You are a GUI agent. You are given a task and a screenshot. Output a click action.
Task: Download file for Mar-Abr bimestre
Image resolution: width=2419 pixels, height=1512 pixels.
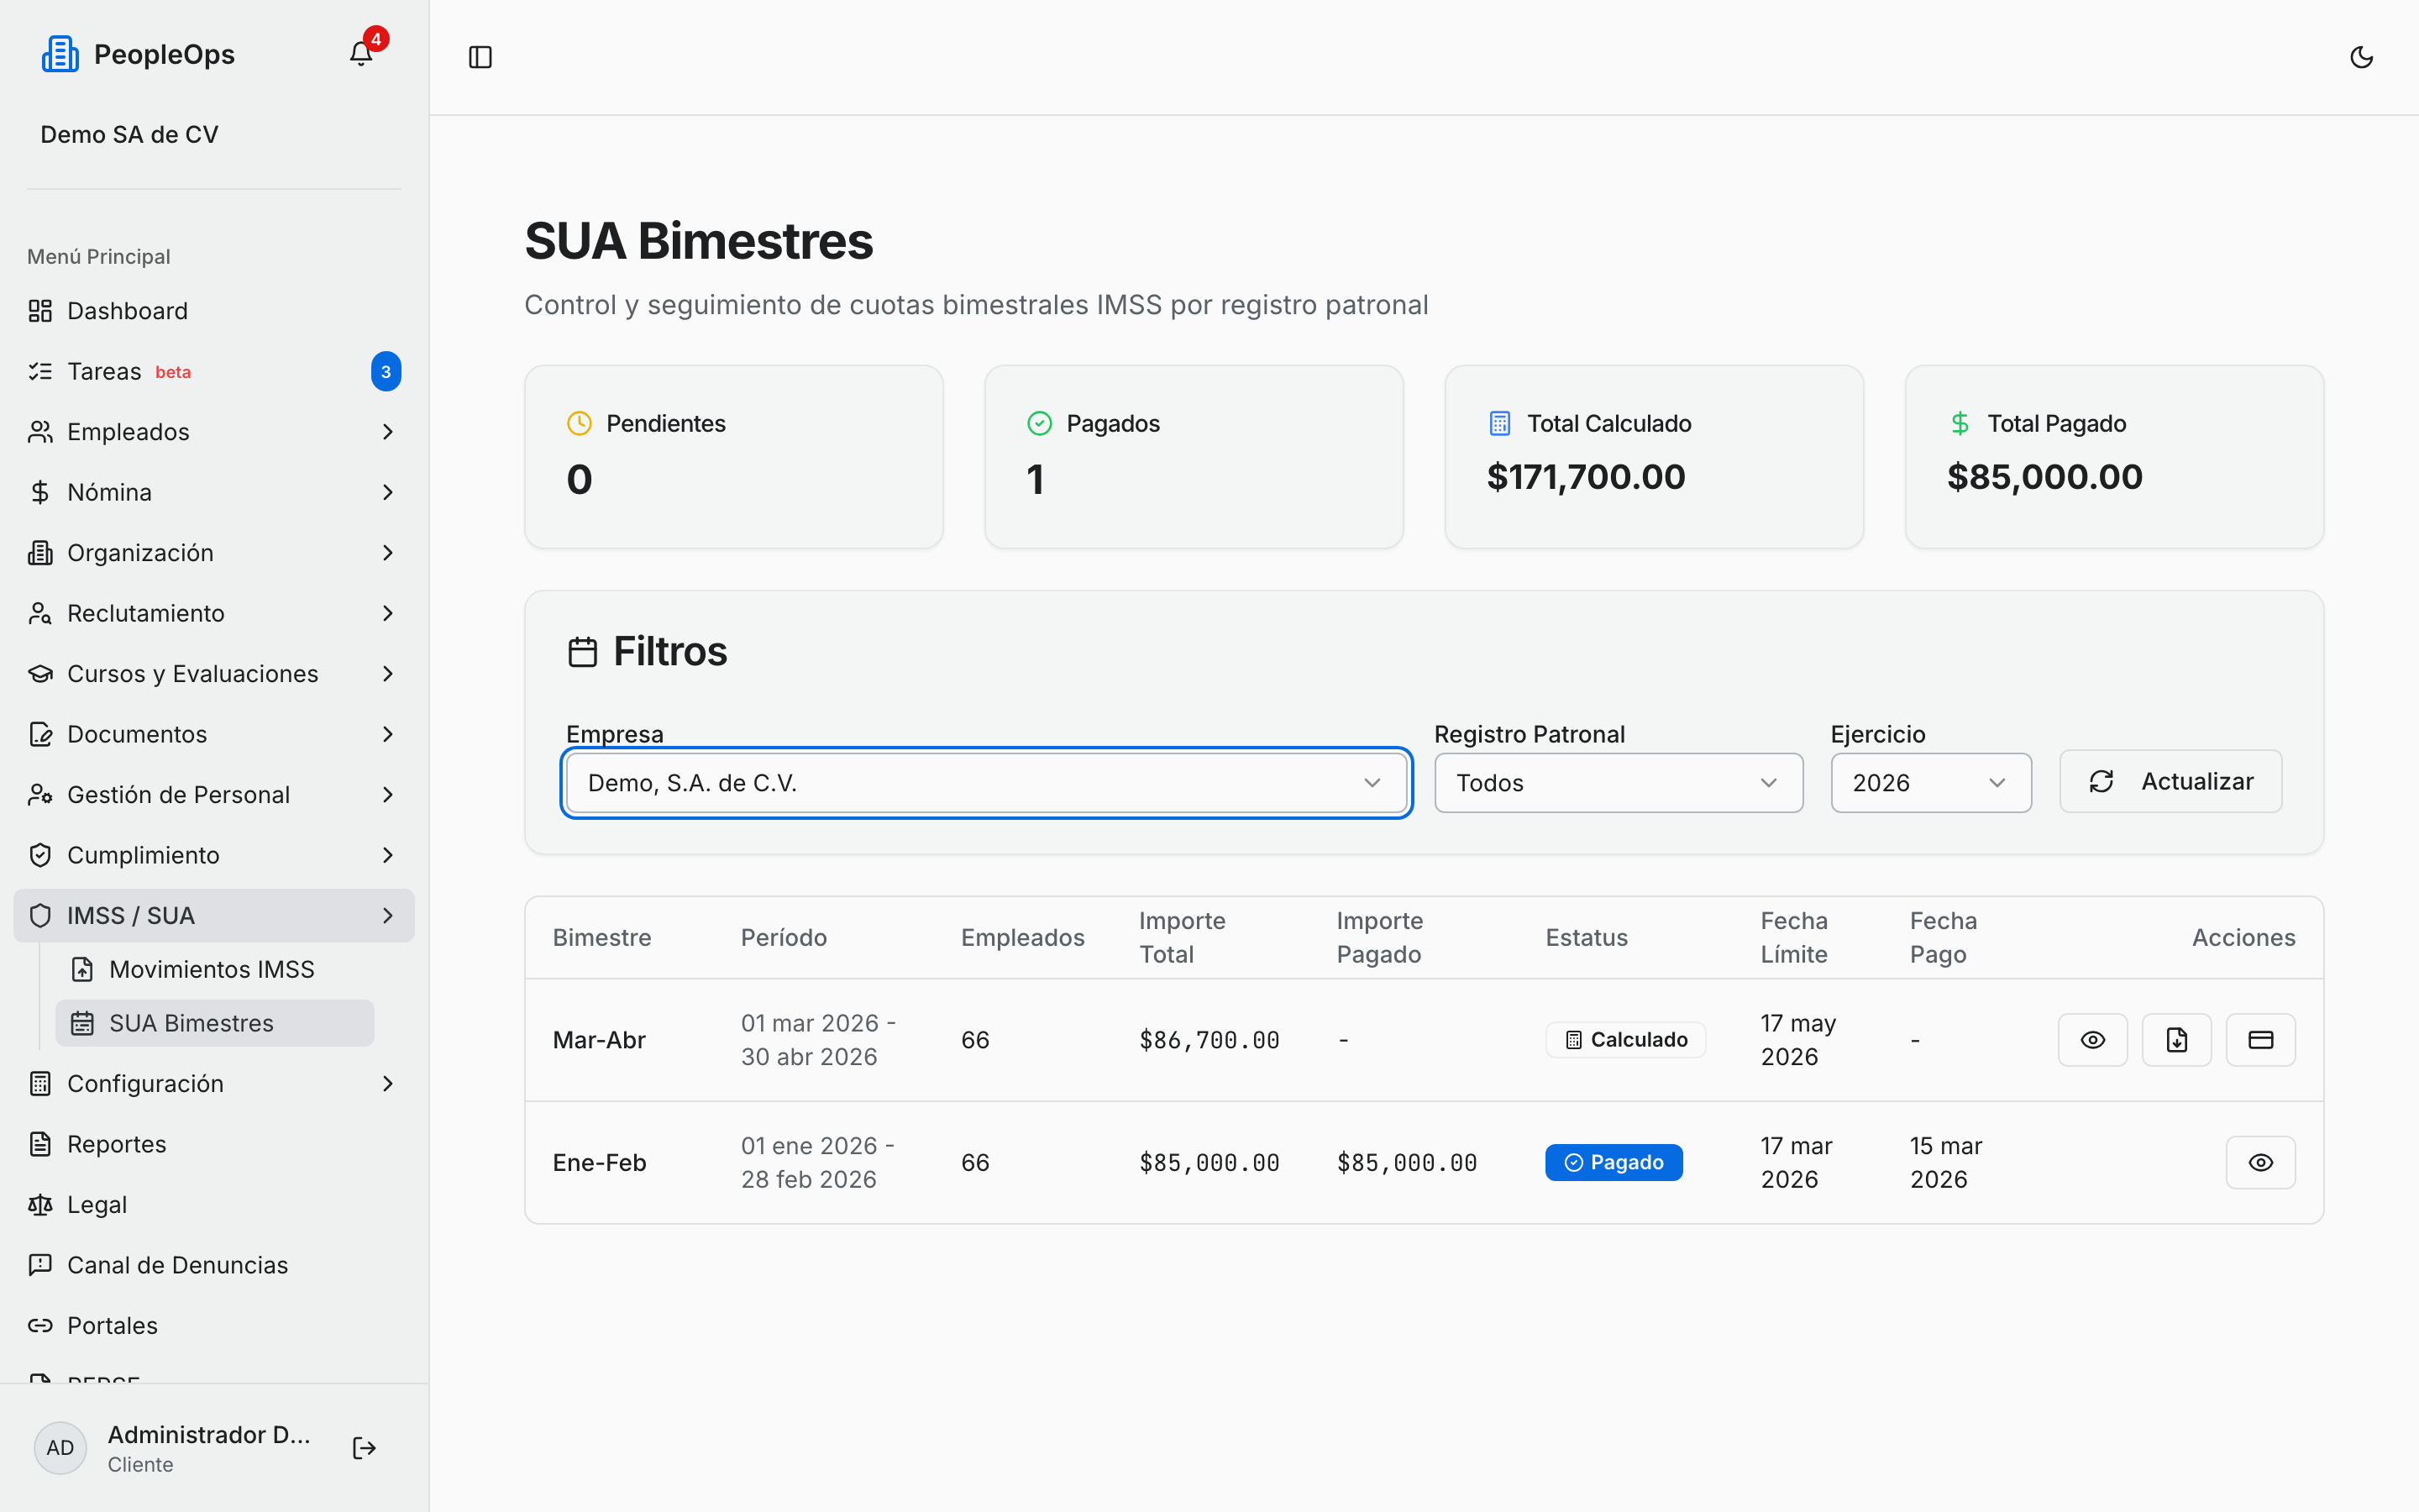point(2176,1040)
